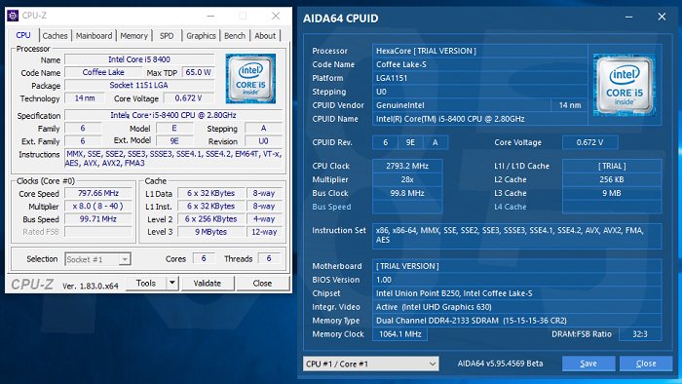Expand the Tools dropdown arrow
Viewport: 682px width, 384px height.
(x=172, y=283)
